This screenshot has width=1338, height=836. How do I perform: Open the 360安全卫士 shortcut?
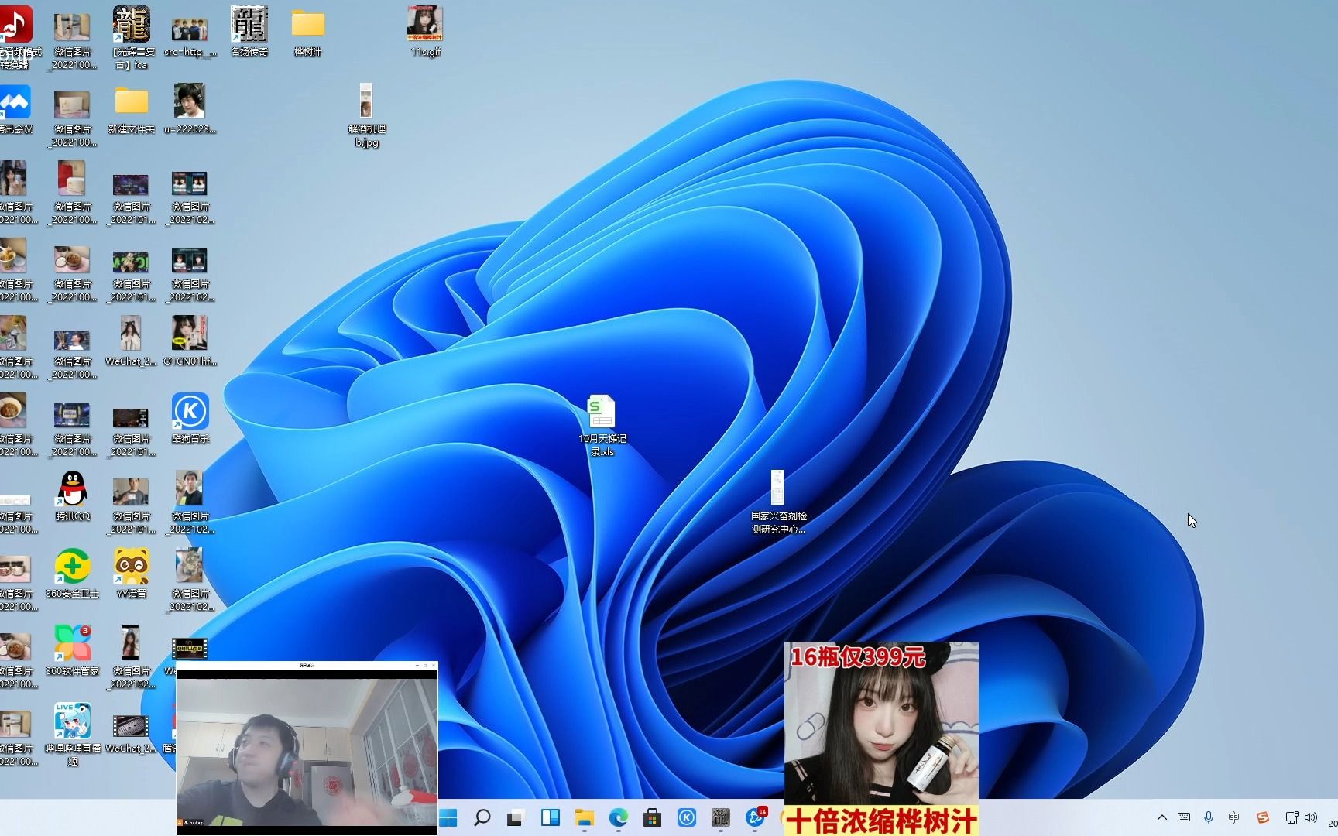[x=73, y=573]
